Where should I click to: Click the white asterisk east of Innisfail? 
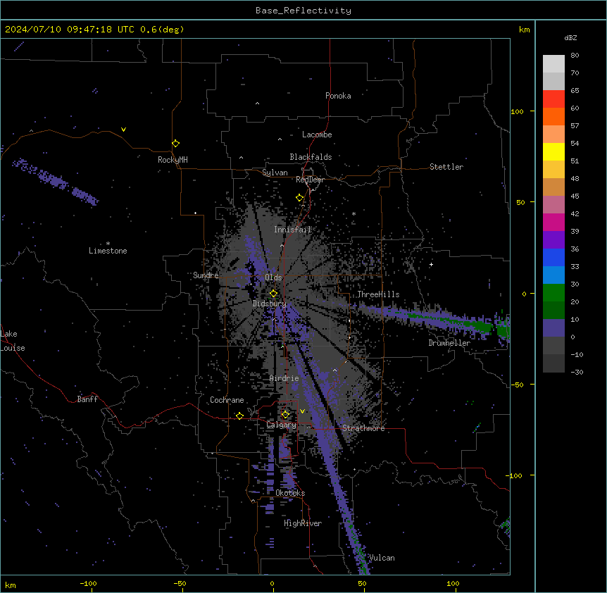tap(353, 213)
